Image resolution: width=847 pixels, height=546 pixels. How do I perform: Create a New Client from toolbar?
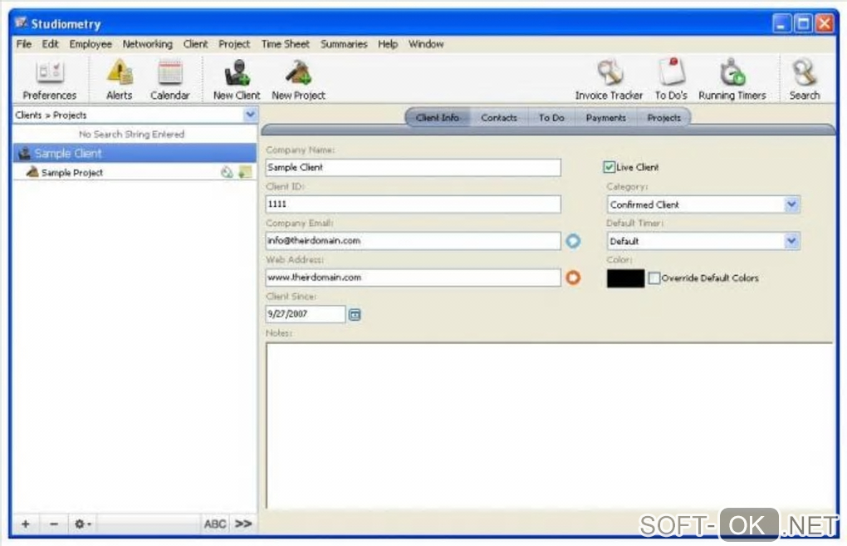click(x=237, y=80)
